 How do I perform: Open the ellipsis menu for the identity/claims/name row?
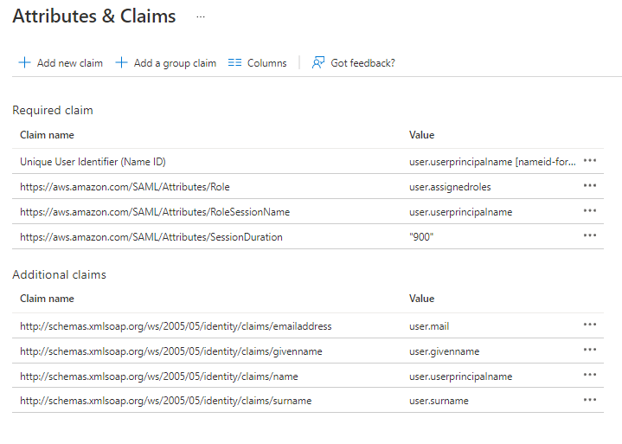coord(590,376)
